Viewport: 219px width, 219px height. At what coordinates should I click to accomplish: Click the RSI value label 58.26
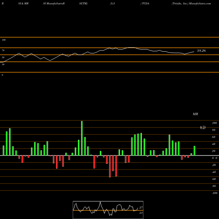pos(201,51)
